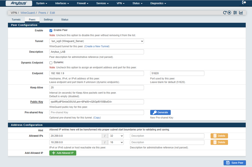Screen dimensions: 252x167
Task: Open the status bar chart icon
Action: pos(241,13)
